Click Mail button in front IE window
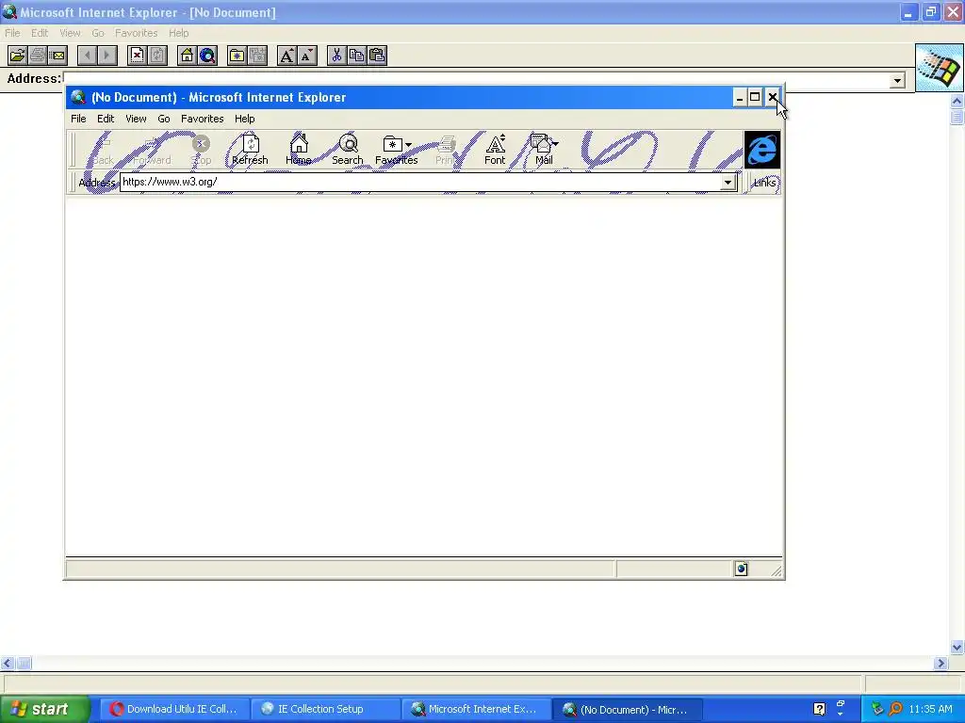The image size is (965, 723). [544, 150]
